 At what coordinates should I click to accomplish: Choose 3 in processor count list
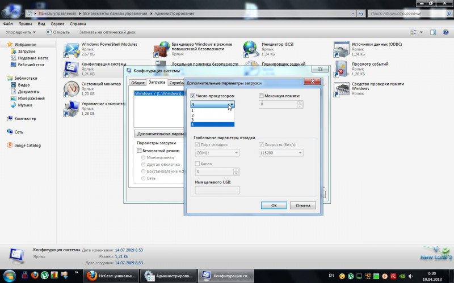pyautogui.click(x=212, y=120)
